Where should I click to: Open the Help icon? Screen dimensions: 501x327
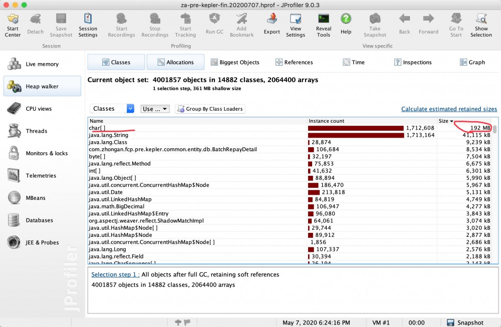coord(346,24)
